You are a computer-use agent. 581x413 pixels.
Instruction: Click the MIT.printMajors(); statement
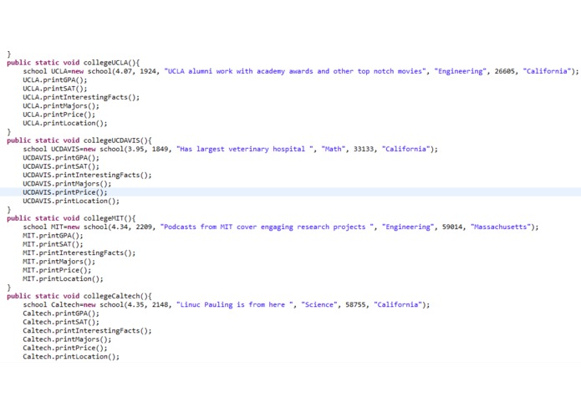point(59,262)
